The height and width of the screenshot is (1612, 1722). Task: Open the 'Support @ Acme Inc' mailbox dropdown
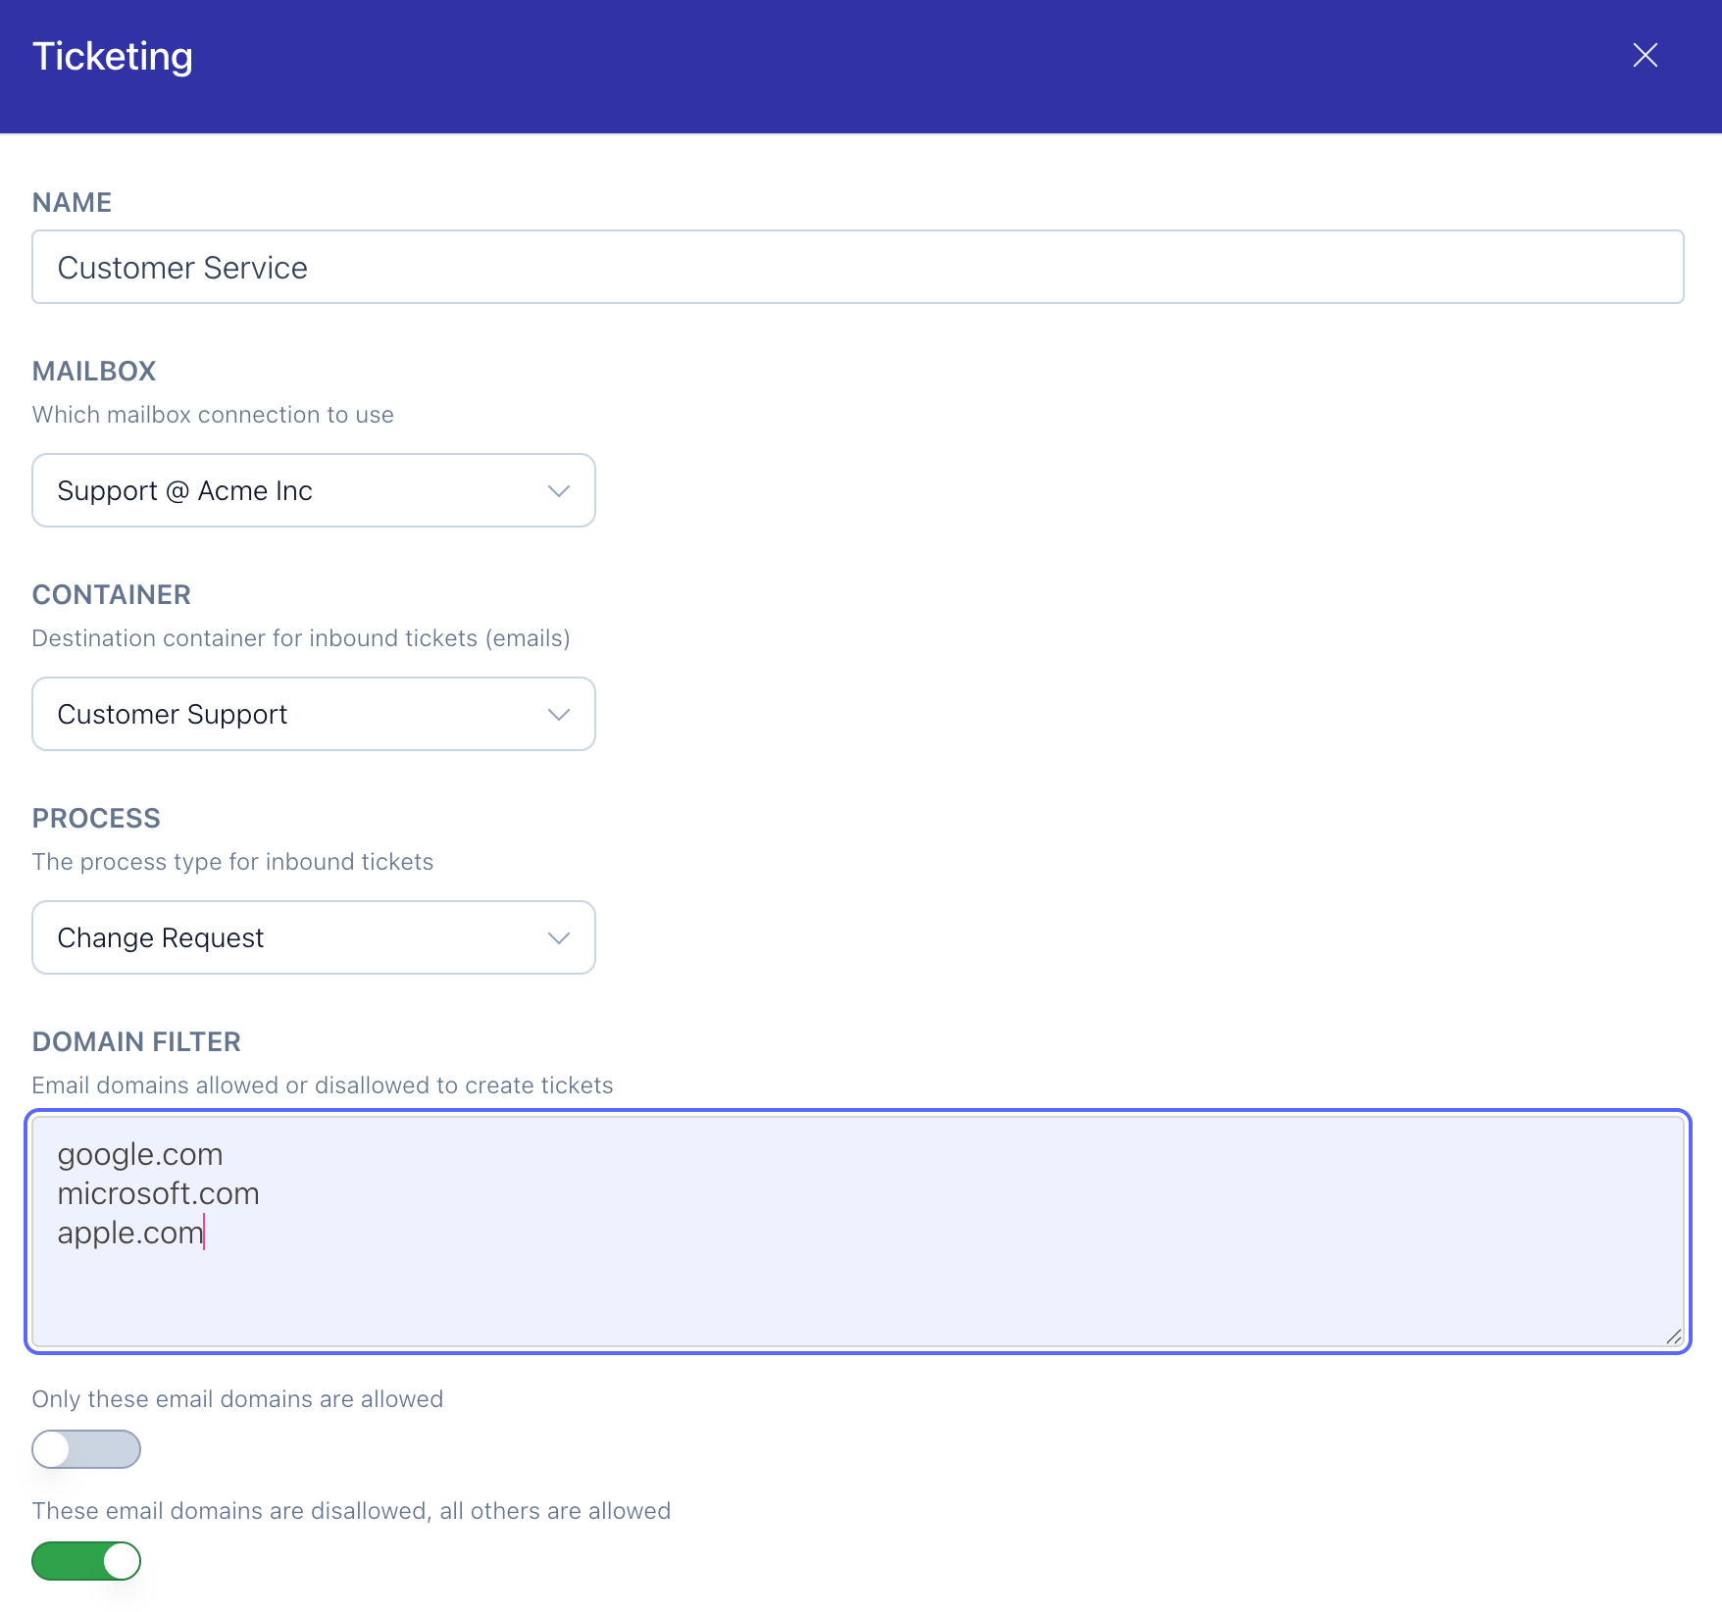point(294,491)
